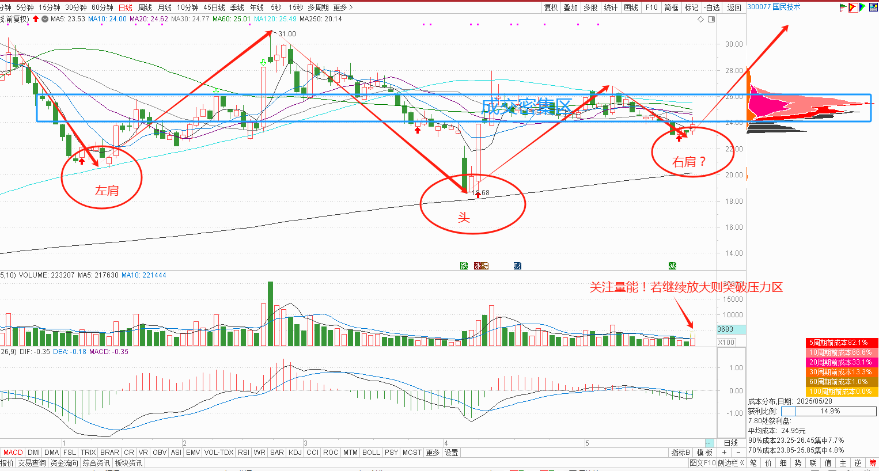Select the 周线 weekly period
879x471 pixels.
coord(145,7)
